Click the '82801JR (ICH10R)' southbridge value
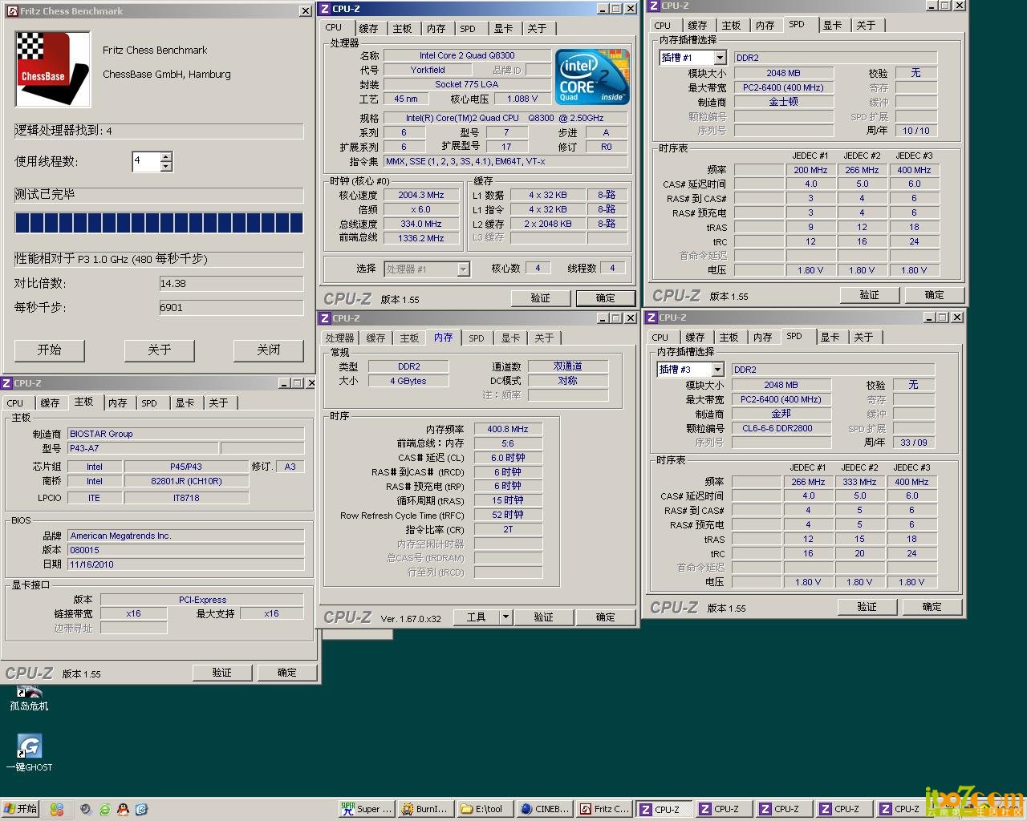Screen dimensions: 1027x821 [187, 481]
